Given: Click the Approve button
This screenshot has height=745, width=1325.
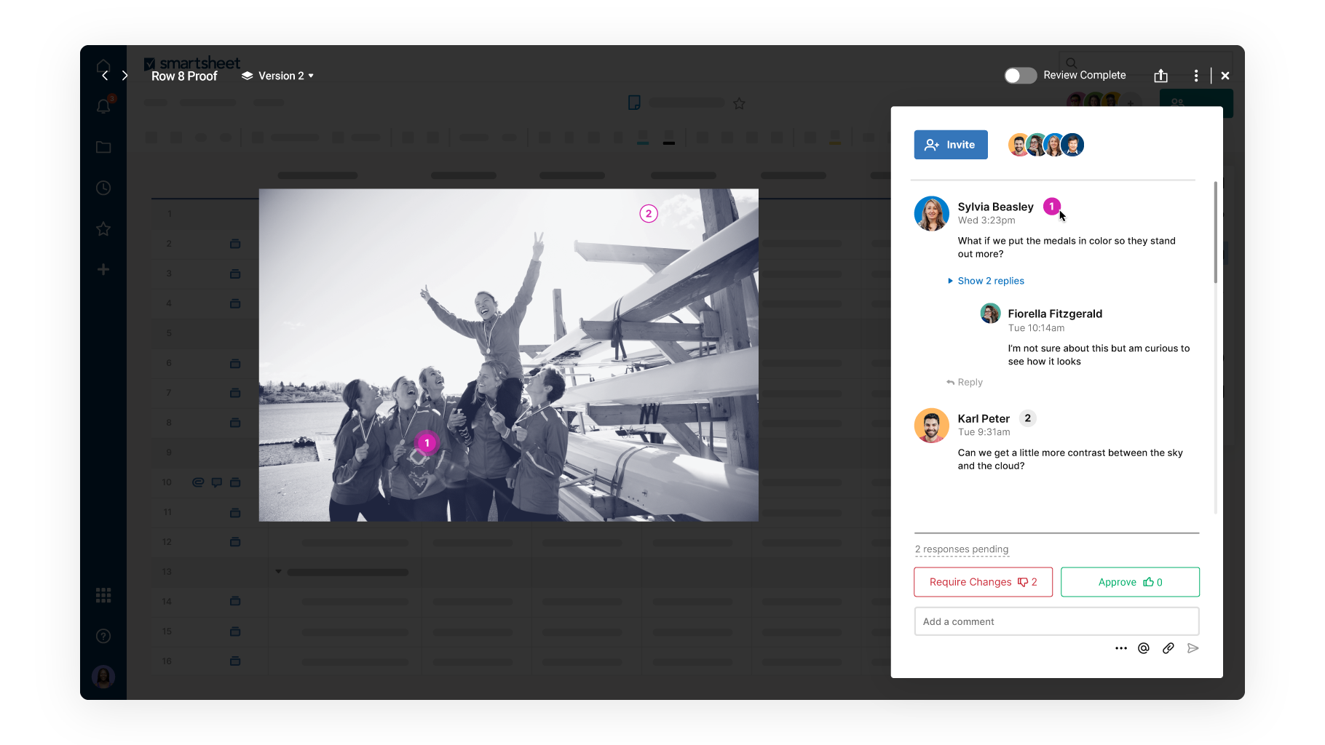Looking at the screenshot, I should click(1129, 581).
